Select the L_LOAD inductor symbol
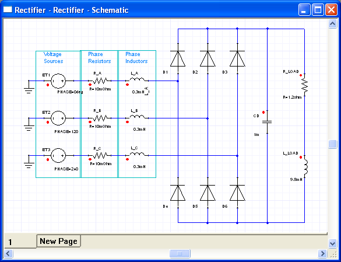341x262 pixels. (x=305, y=167)
